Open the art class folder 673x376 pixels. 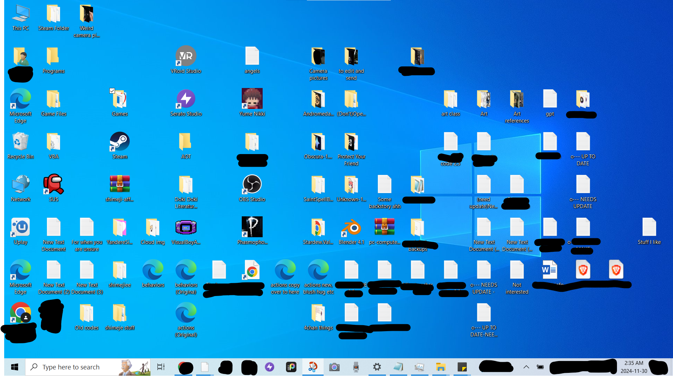450,103
